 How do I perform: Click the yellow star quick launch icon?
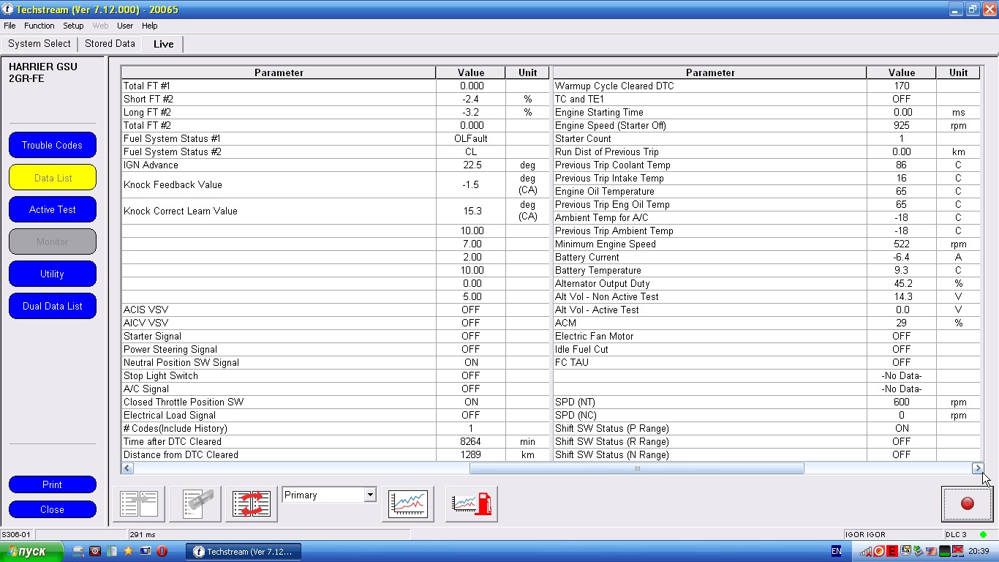pos(128,551)
